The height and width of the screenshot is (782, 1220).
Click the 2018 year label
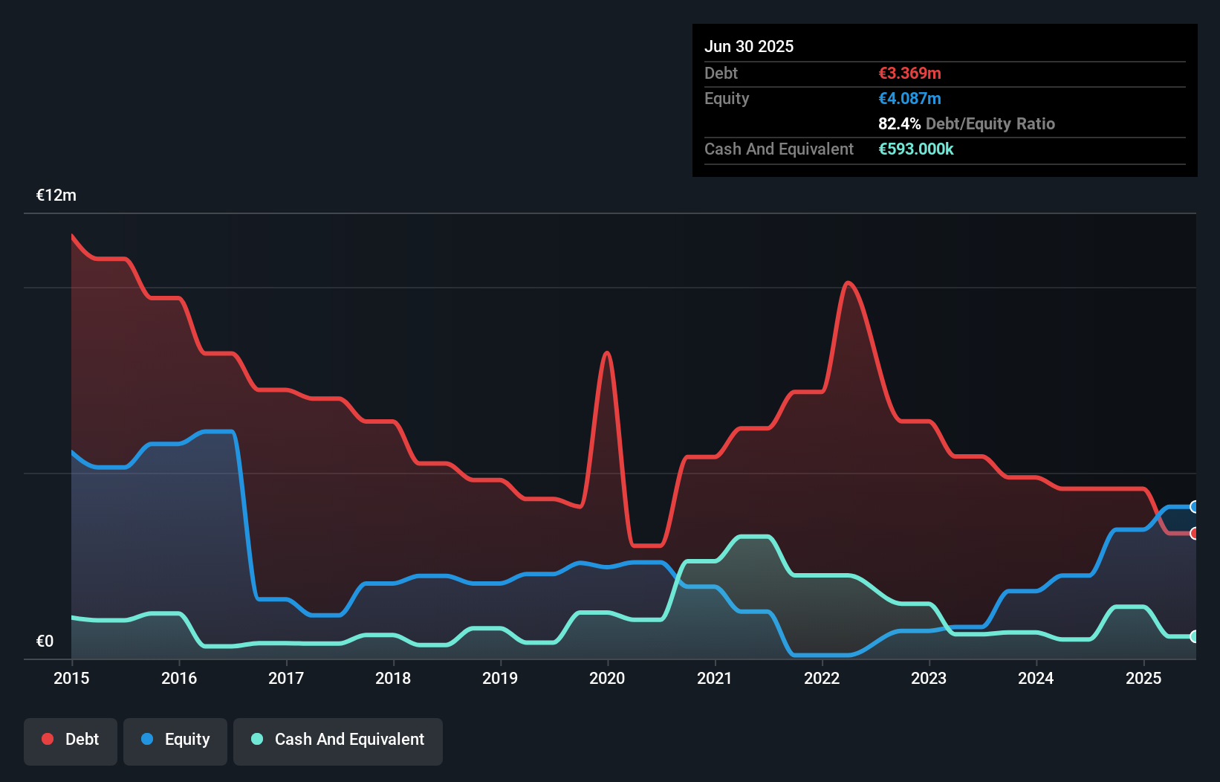393,678
